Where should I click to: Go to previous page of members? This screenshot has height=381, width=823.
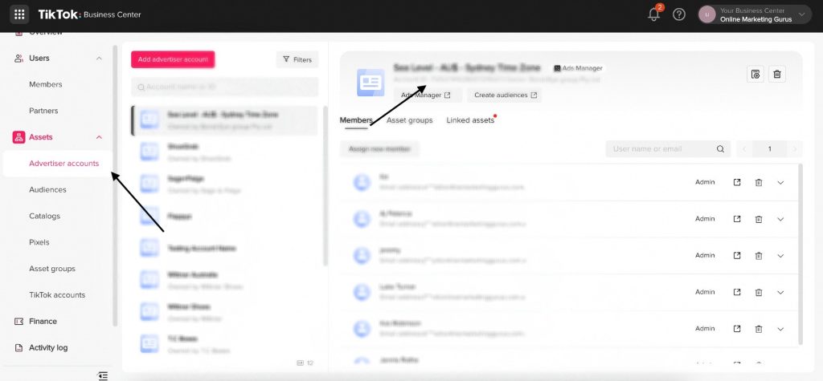pos(744,149)
